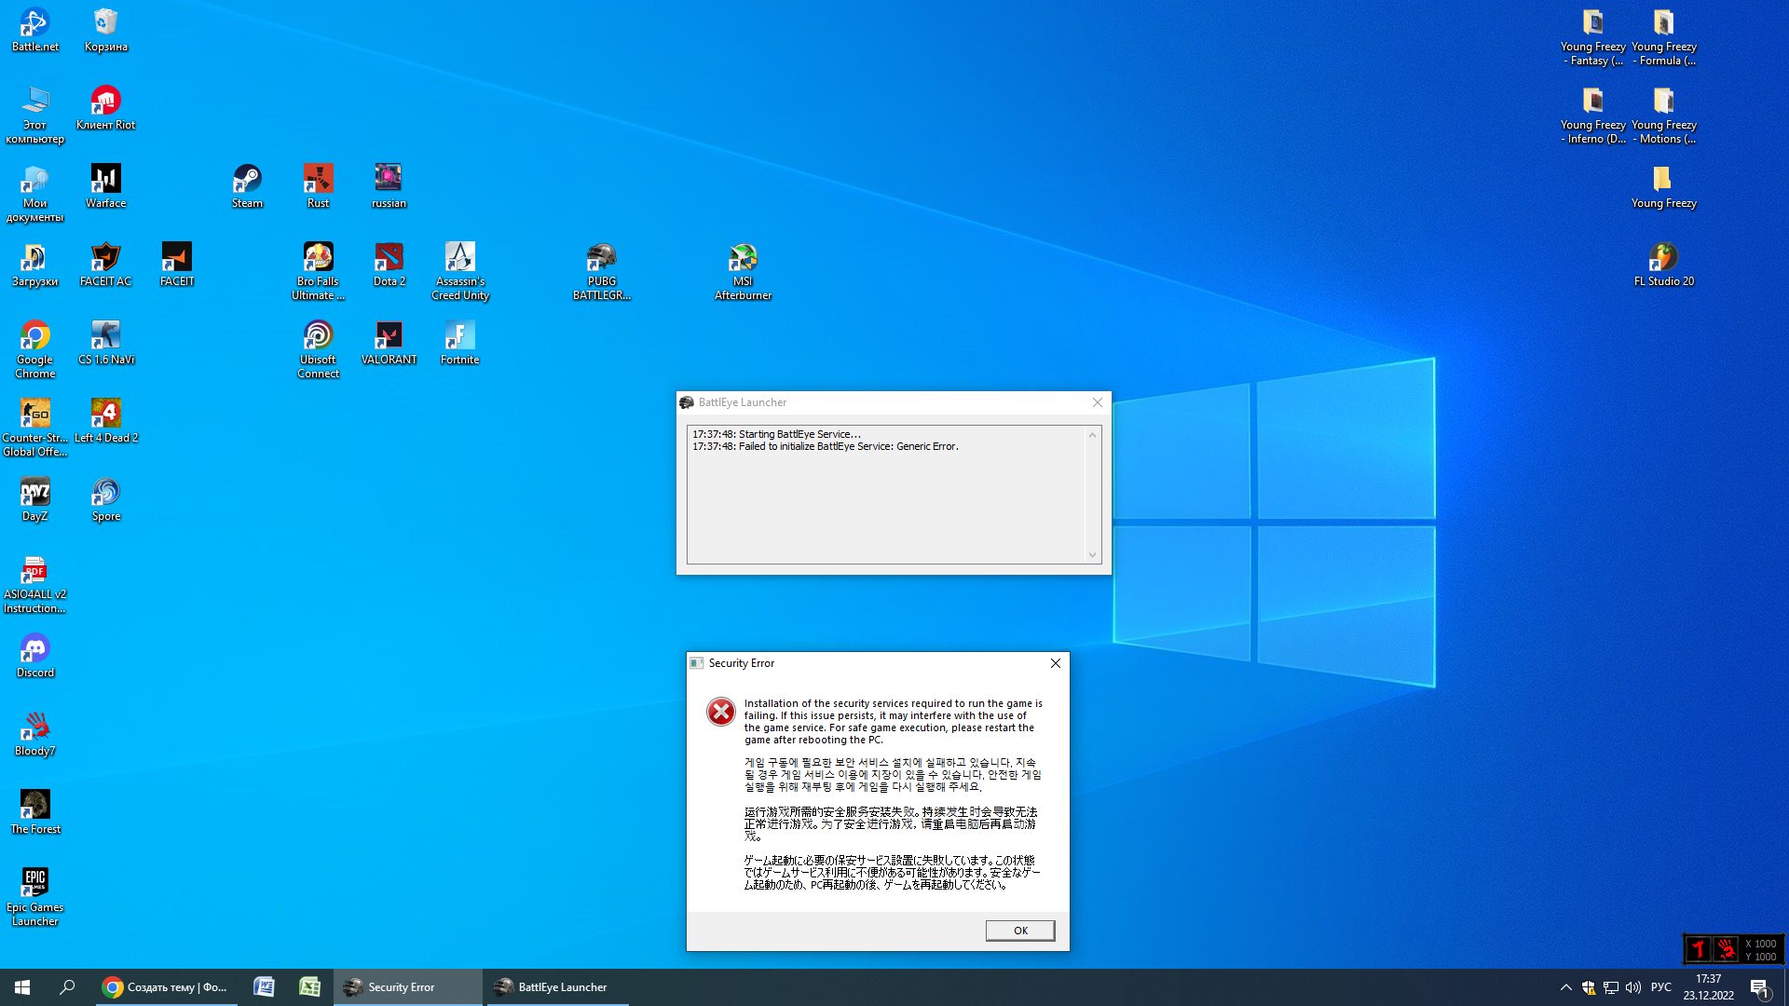Select the Epic Games Launcher icon
Screen dimensions: 1789x1006
click(x=35, y=897)
